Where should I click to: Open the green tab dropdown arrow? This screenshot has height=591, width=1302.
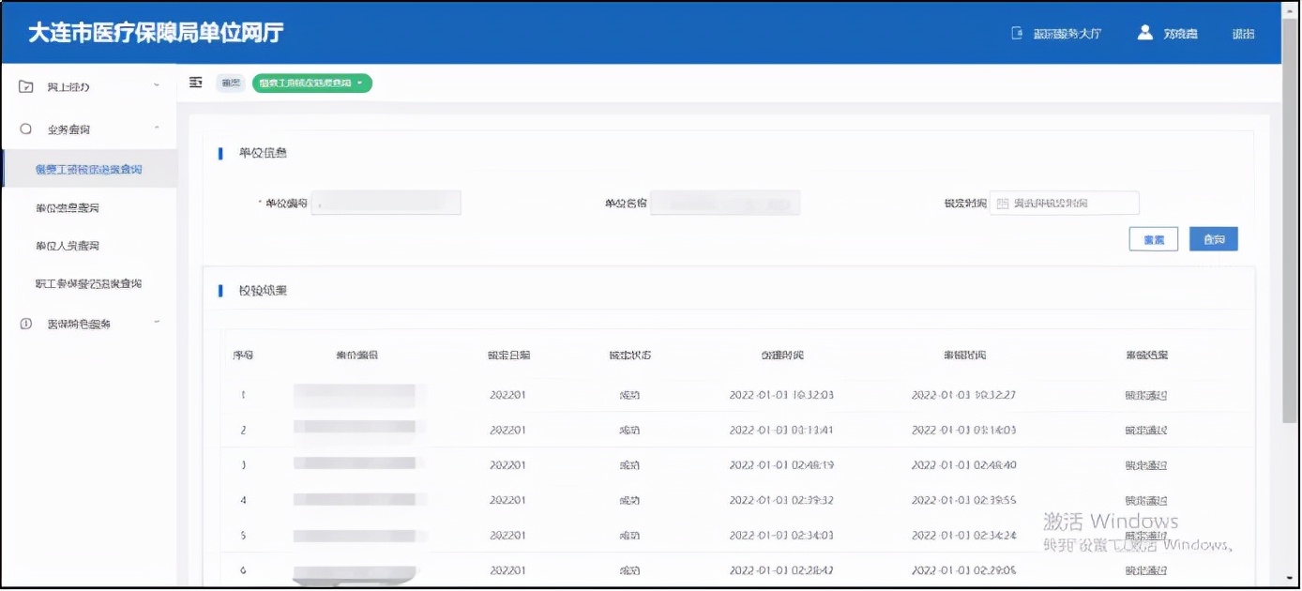[x=359, y=83]
